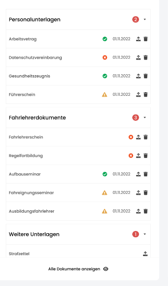The height and width of the screenshot is (286, 168).
Task: Upload a file for Arbeitsvetrag
Action: [139, 39]
